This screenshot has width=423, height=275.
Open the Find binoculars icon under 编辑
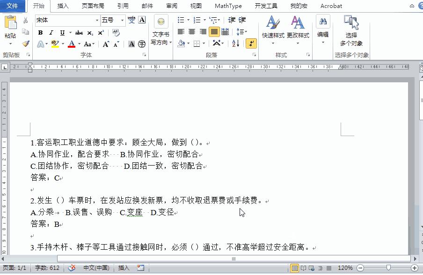point(323,22)
